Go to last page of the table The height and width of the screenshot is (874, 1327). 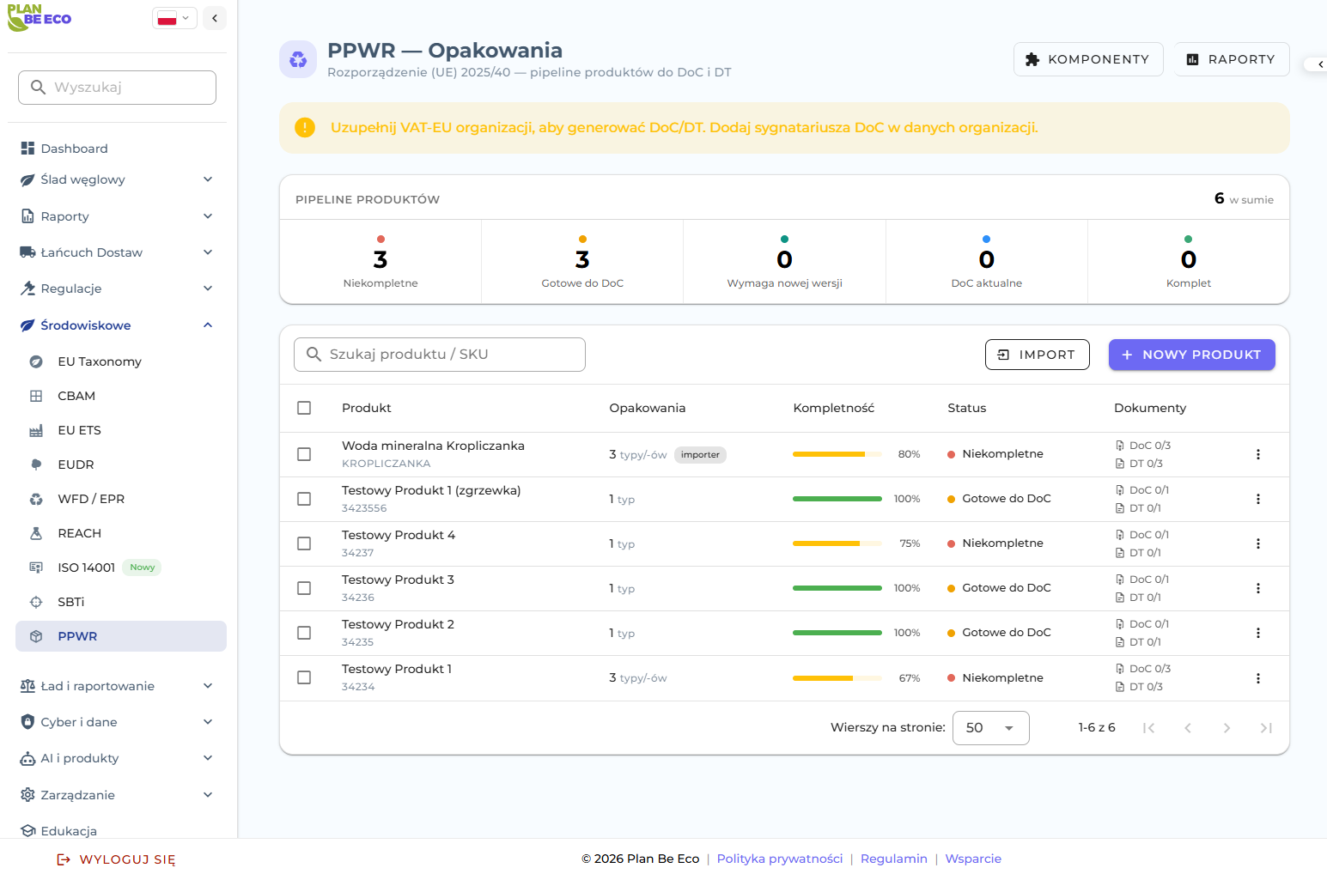pyautogui.click(x=1266, y=728)
